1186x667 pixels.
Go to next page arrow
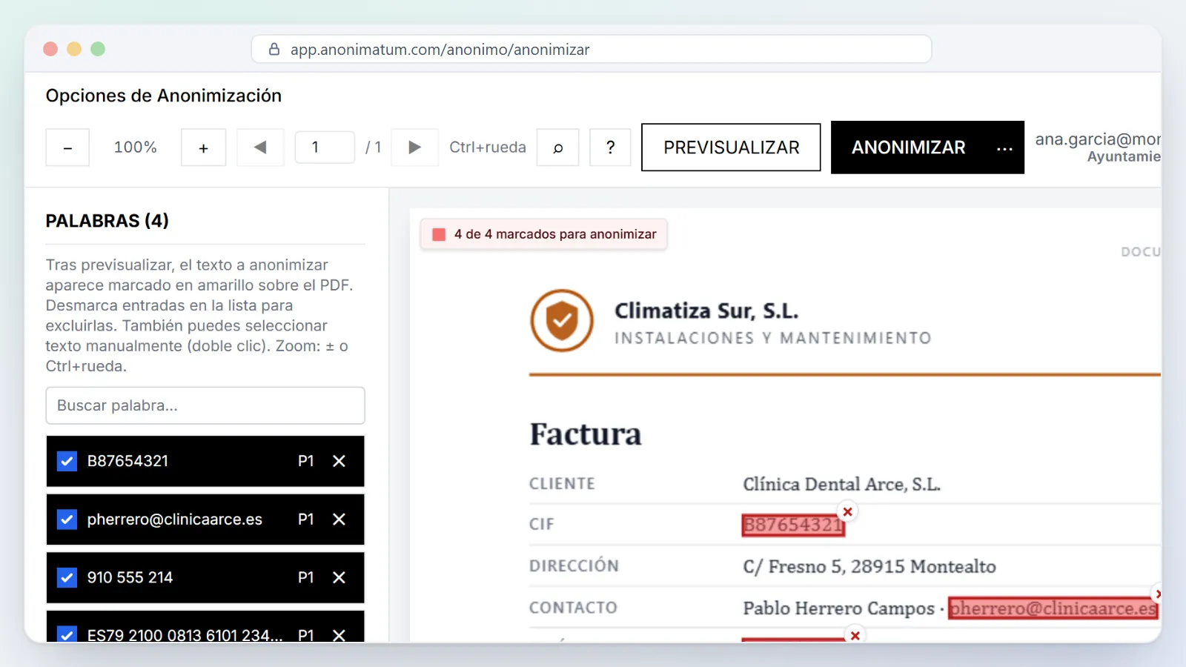[x=414, y=147]
